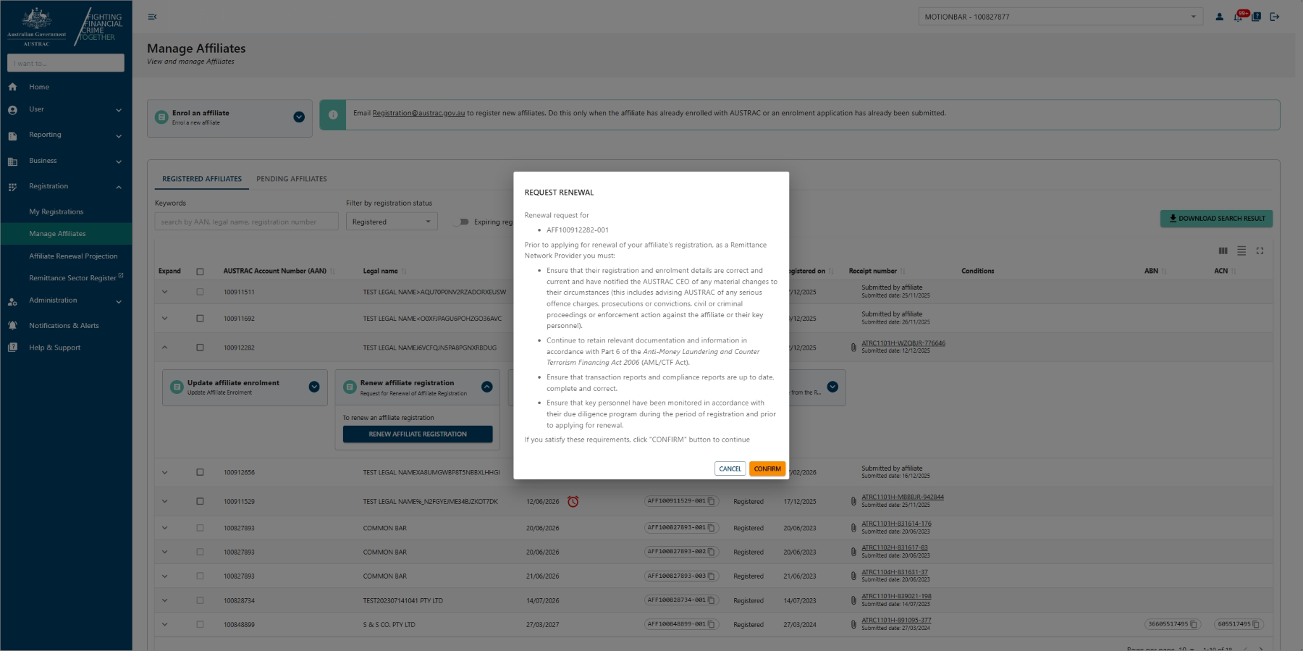This screenshot has width=1303, height=651.
Task: Click the red expiry clock icon for 100911529
Action: [573, 501]
